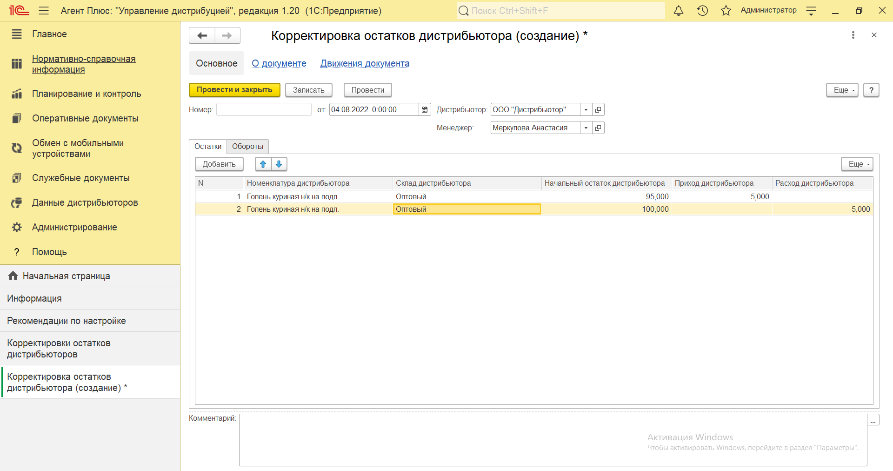Show the history clock icon
Image resolution: width=893 pixels, height=471 pixels.
(702, 10)
